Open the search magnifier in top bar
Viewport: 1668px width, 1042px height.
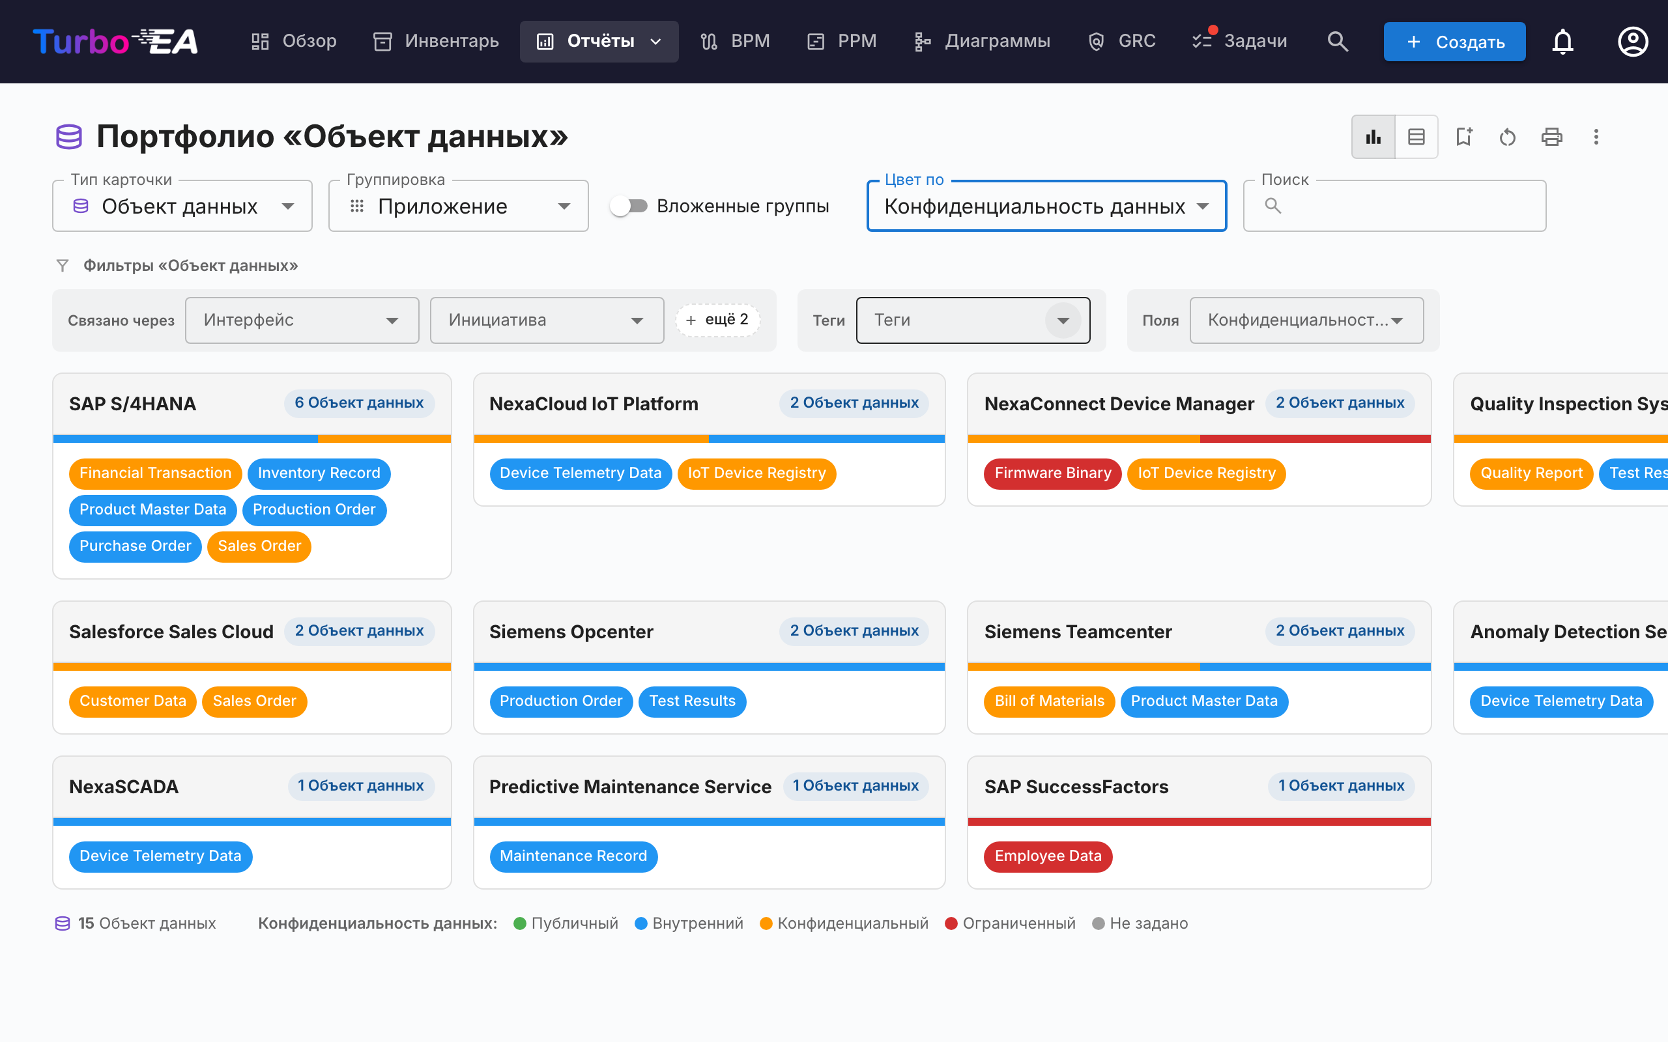click(x=1337, y=41)
